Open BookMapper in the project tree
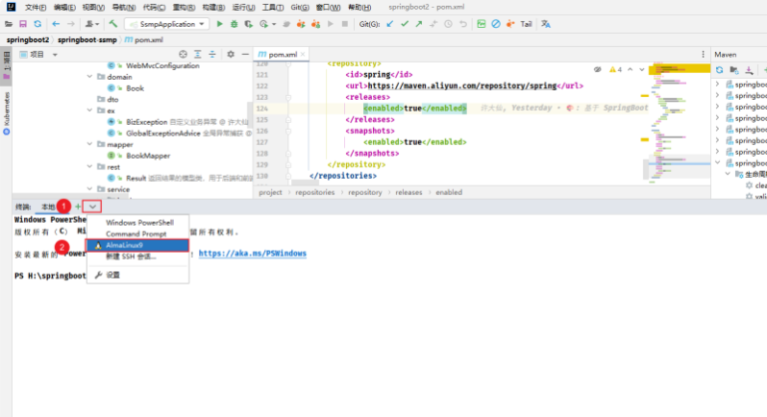This screenshot has width=767, height=417. pyautogui.click(x=148, y=155)
